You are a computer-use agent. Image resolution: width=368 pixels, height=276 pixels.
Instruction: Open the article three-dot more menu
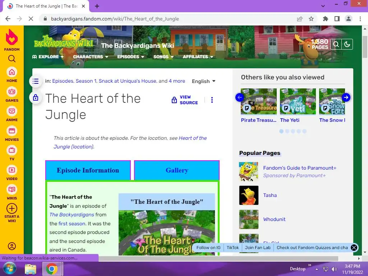click(212, 100)
